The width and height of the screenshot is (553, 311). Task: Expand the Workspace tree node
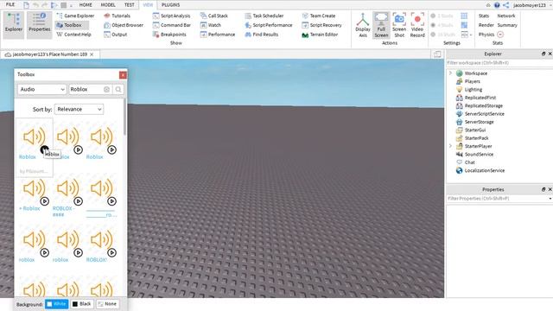[450, 73]
